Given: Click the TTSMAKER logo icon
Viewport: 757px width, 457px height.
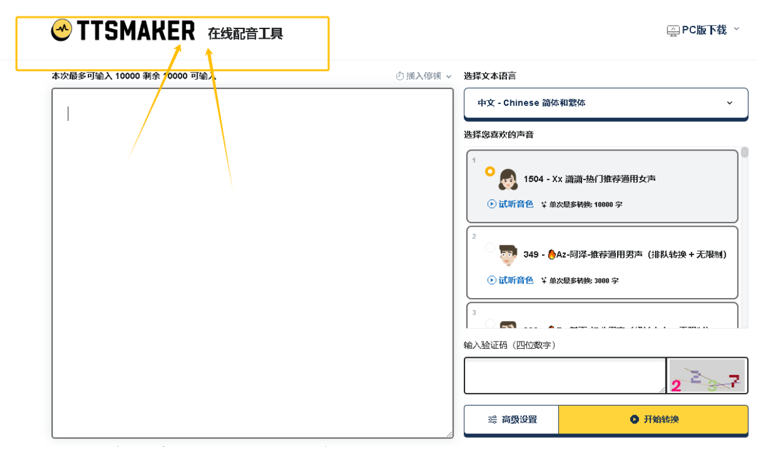Looking at the screenshot, I should [62, 30].
